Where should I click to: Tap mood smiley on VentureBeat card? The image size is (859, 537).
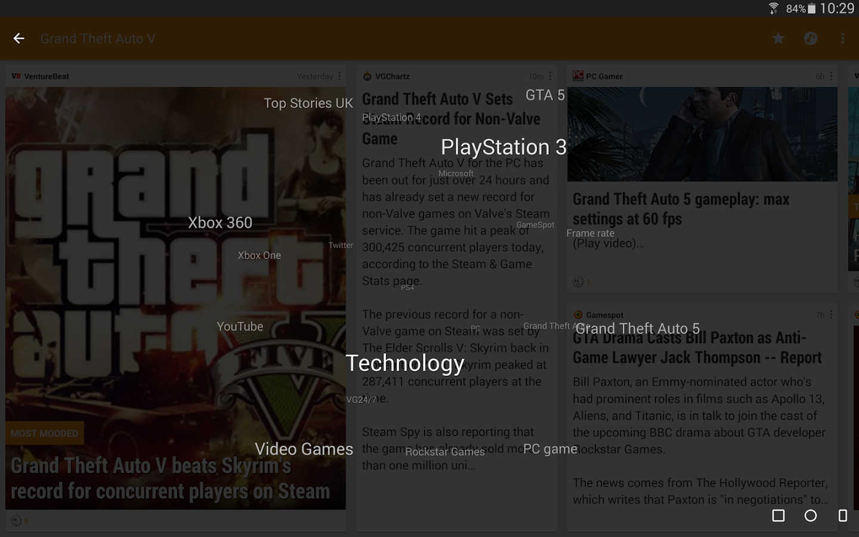pyautogui.click(x=16, y=520)
